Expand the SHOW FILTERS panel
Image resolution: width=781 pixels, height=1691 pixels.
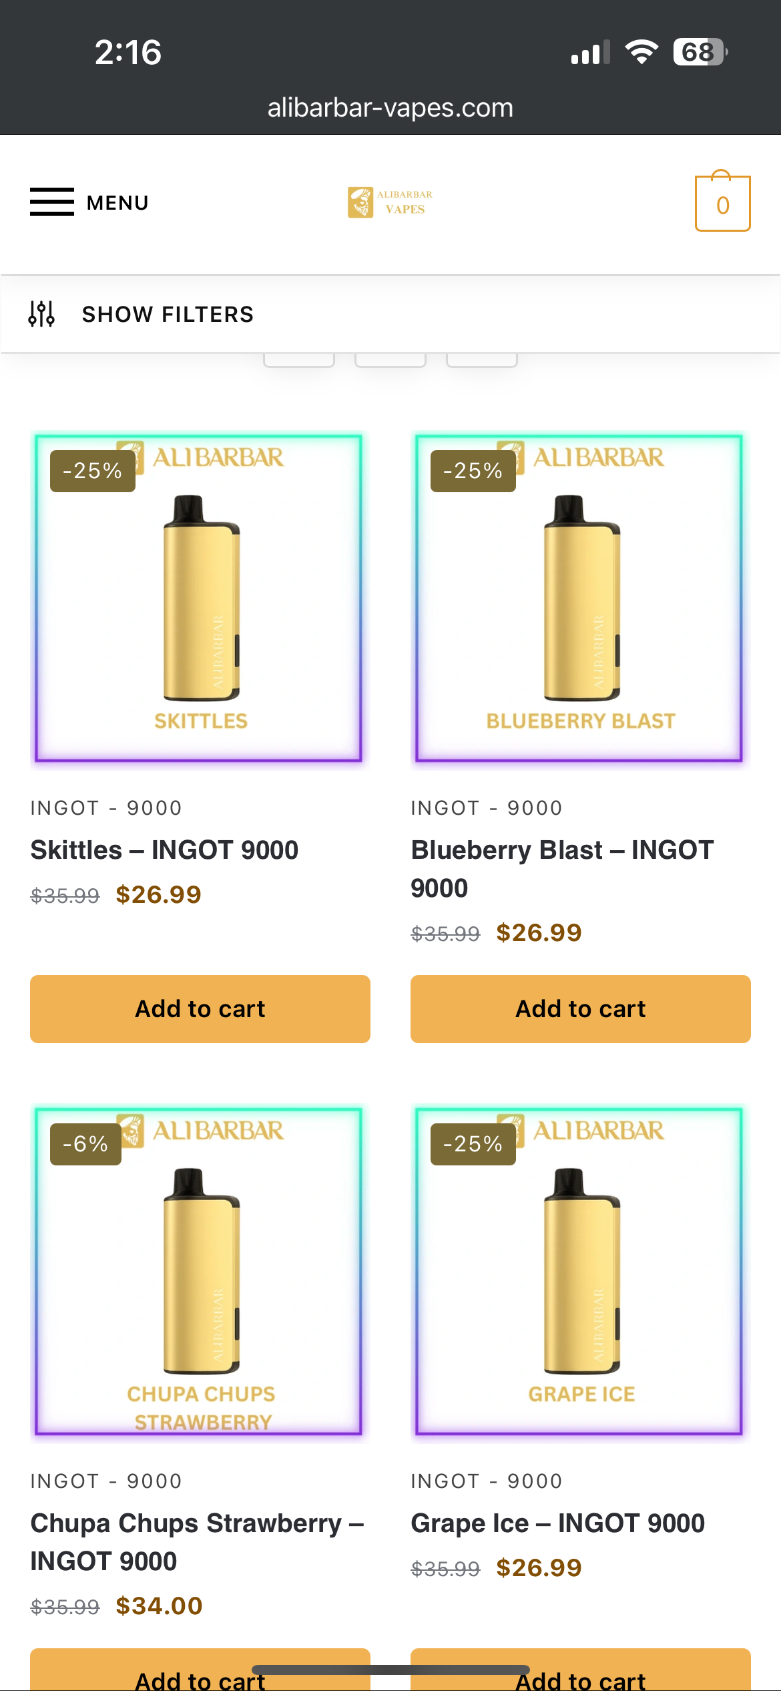[x=168, y=314]
